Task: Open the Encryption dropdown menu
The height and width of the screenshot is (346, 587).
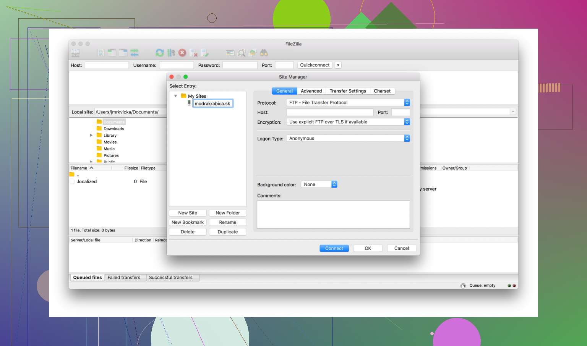Action: pyautogui.click(x=407, y=121)
